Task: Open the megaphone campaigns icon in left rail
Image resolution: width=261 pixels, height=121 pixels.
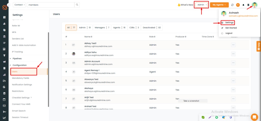Action: (4, 62)
